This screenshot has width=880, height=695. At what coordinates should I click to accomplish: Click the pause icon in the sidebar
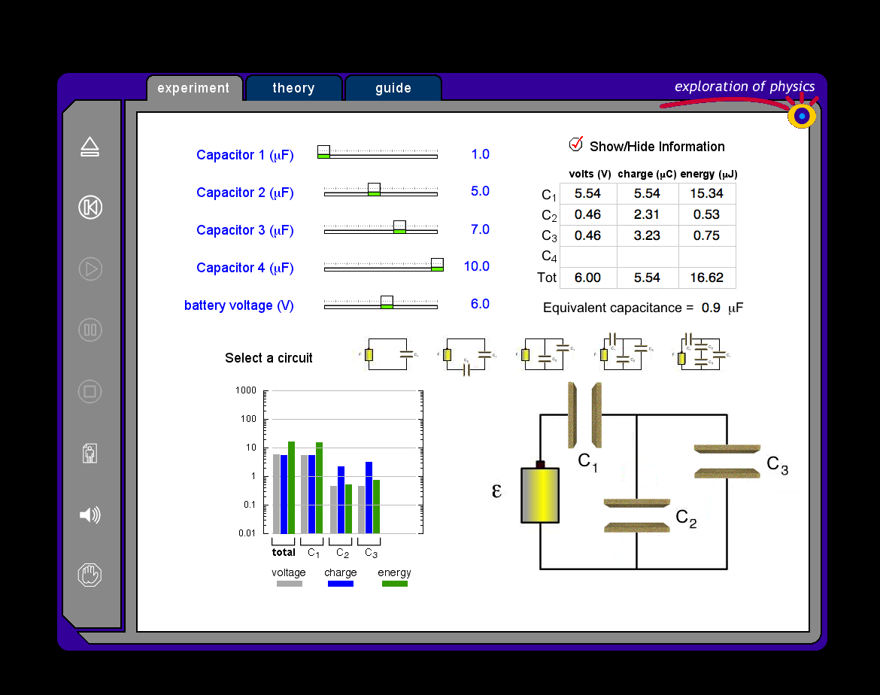click(x=90, y=329)
